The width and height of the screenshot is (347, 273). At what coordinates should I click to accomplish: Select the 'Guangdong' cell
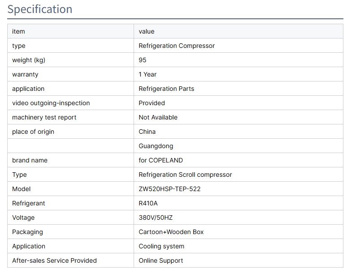click(x=156, y=146)
